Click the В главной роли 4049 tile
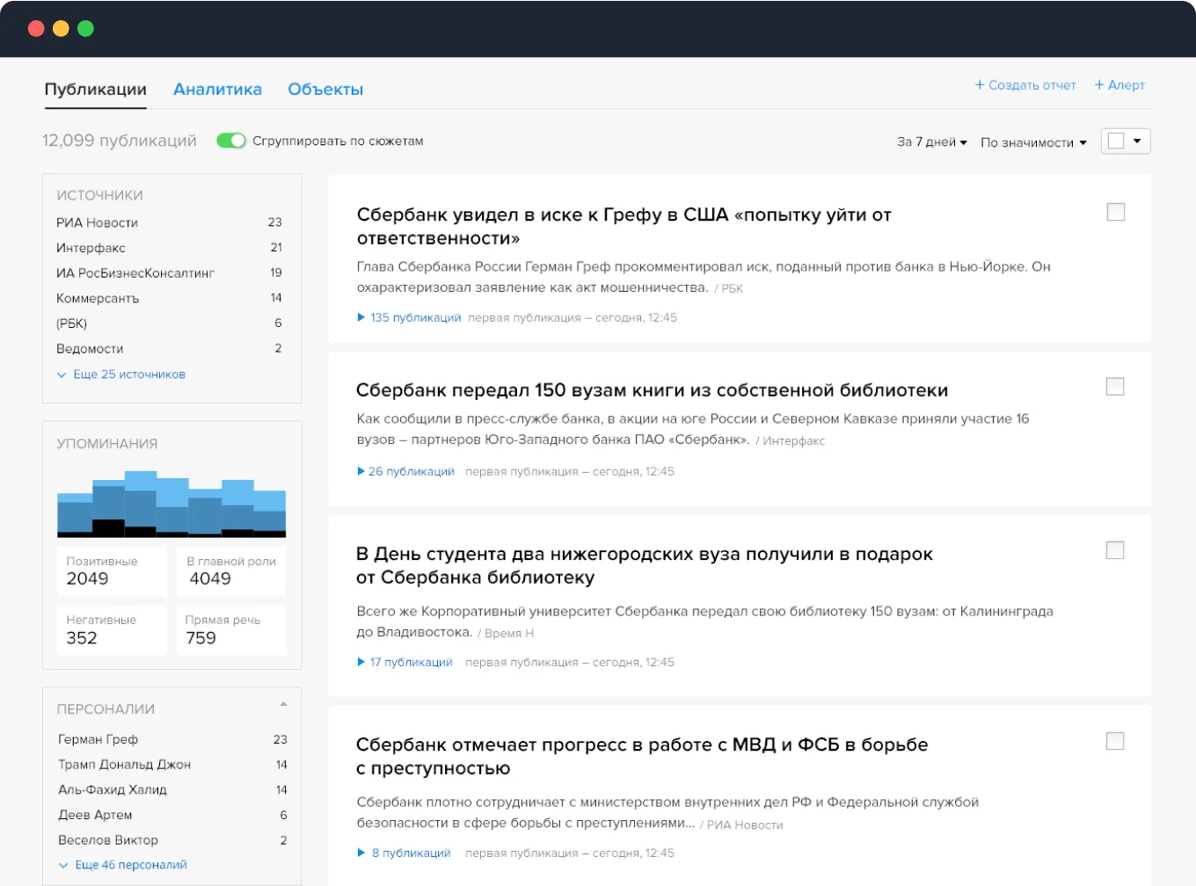Image resolution: width=1196 pixels, height=886 pixels. [231, 571]
